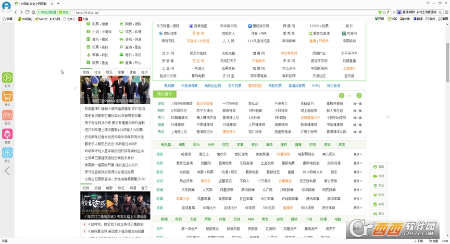
Task: Open the 工商银行 link
Action: pos(349,68)
